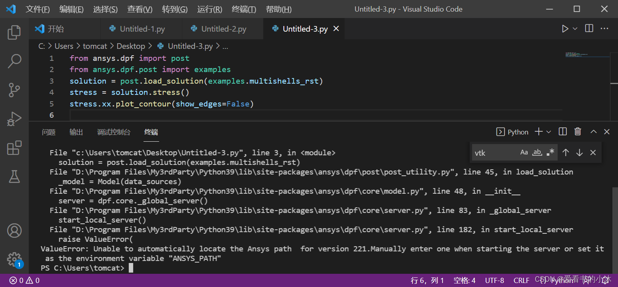This screenshot has width=618, height=287.
Task: Switch to the Untitled-2.py tab
Action: point(223,29)
